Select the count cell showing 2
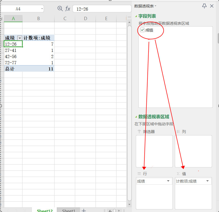This screenshot has height=212, width=219. (38, 56)
